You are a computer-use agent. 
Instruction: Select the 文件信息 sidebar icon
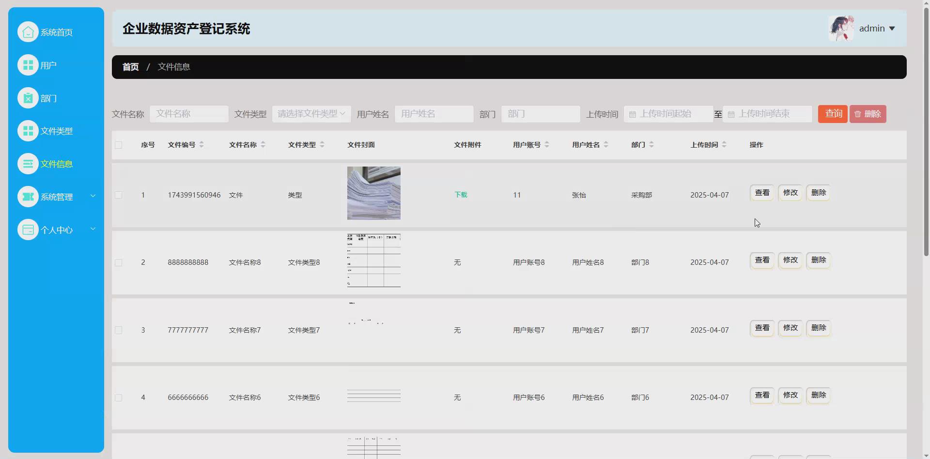(28, 164)
